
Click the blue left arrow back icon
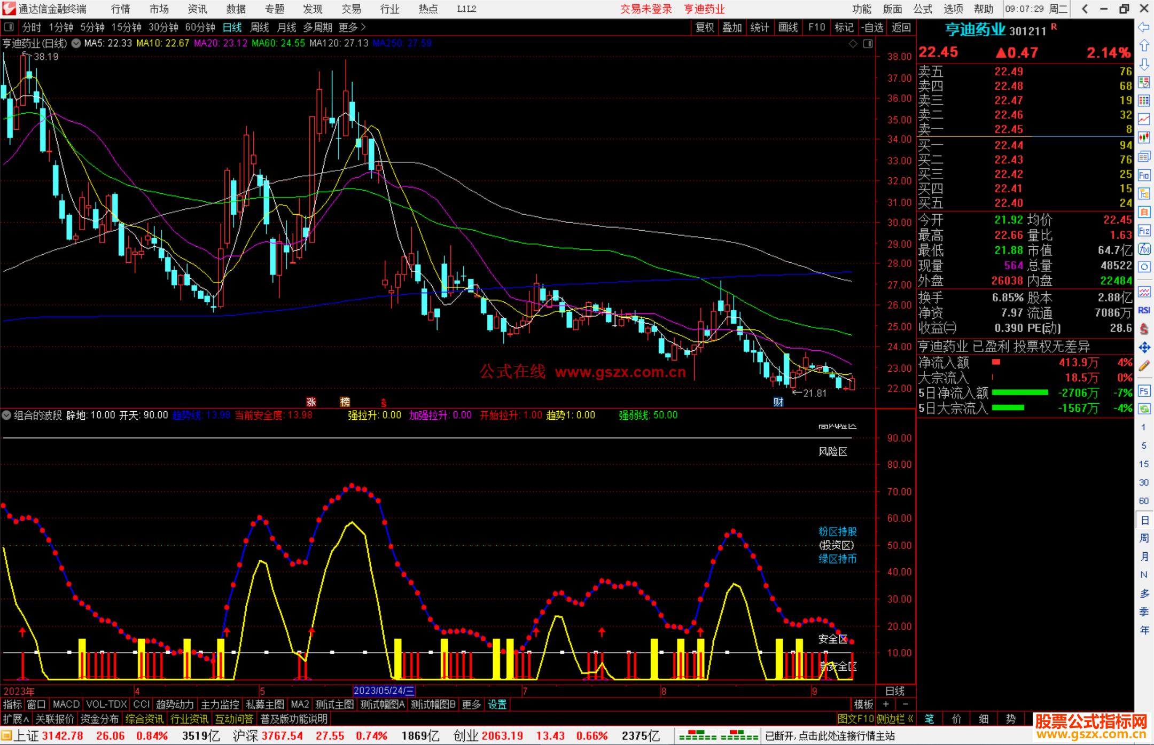pos(1144,27)
